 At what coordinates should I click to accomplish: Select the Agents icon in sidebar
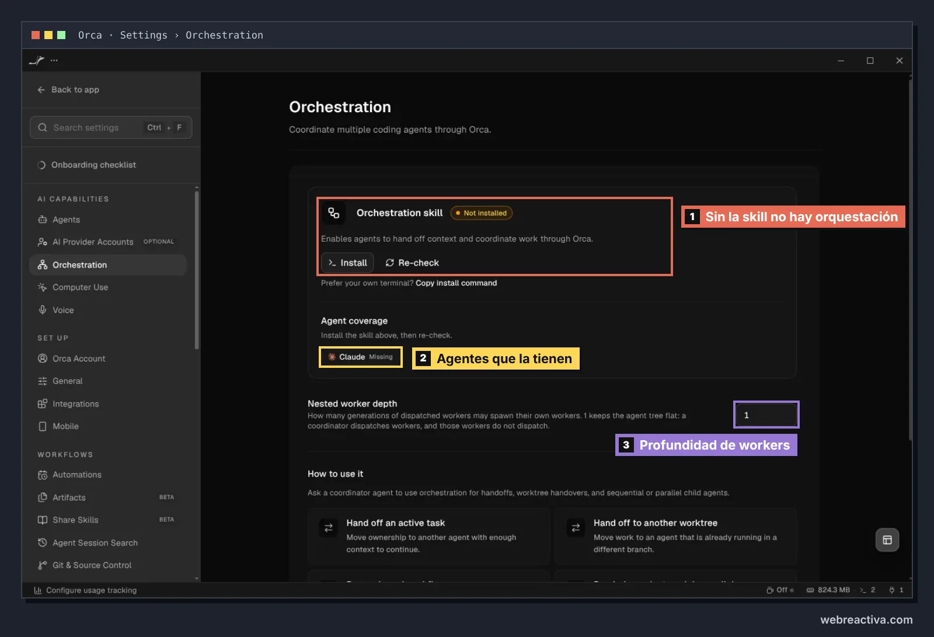43,220
